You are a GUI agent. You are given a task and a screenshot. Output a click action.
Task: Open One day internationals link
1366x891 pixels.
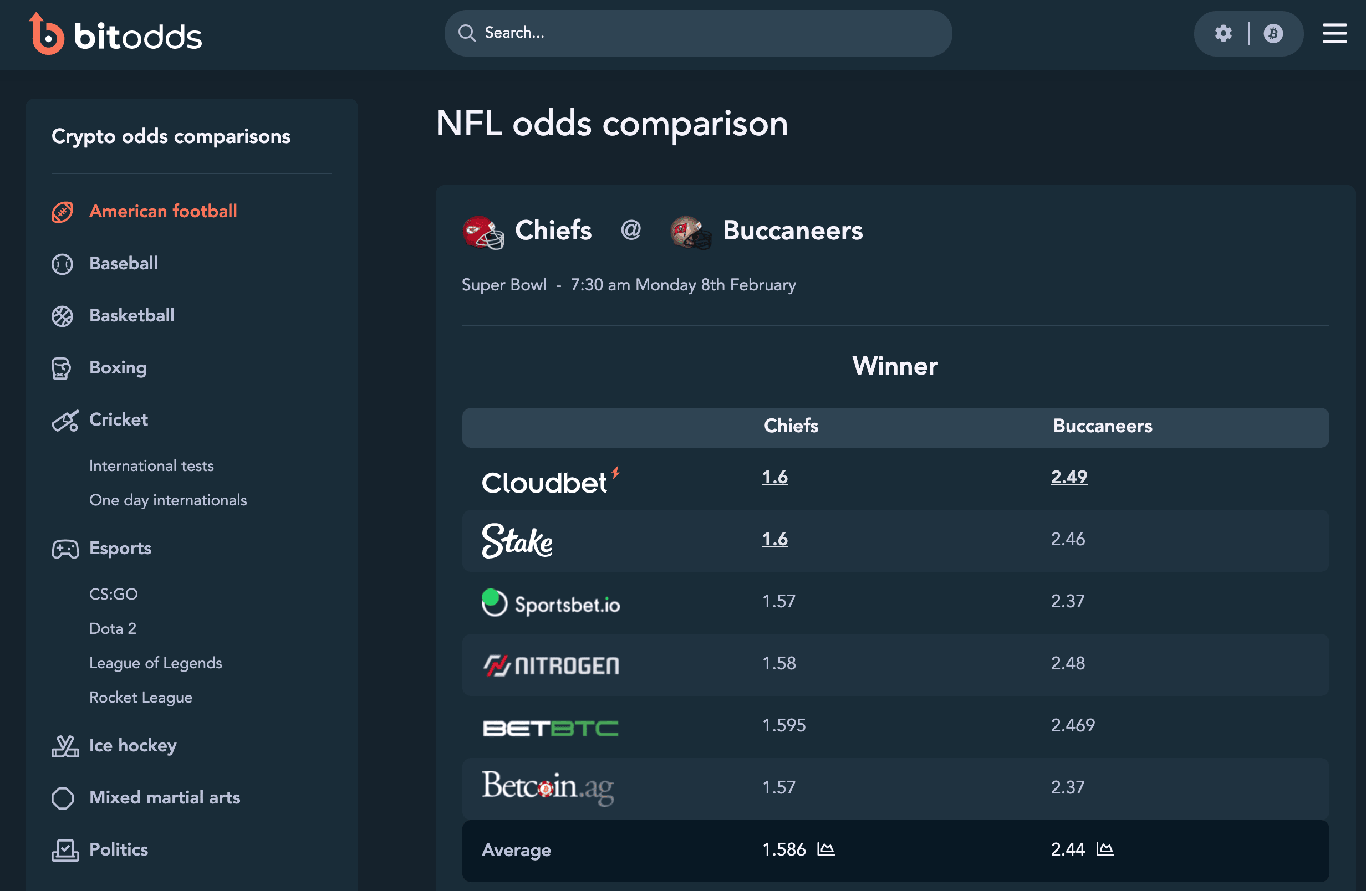click(x=167, y=500)
